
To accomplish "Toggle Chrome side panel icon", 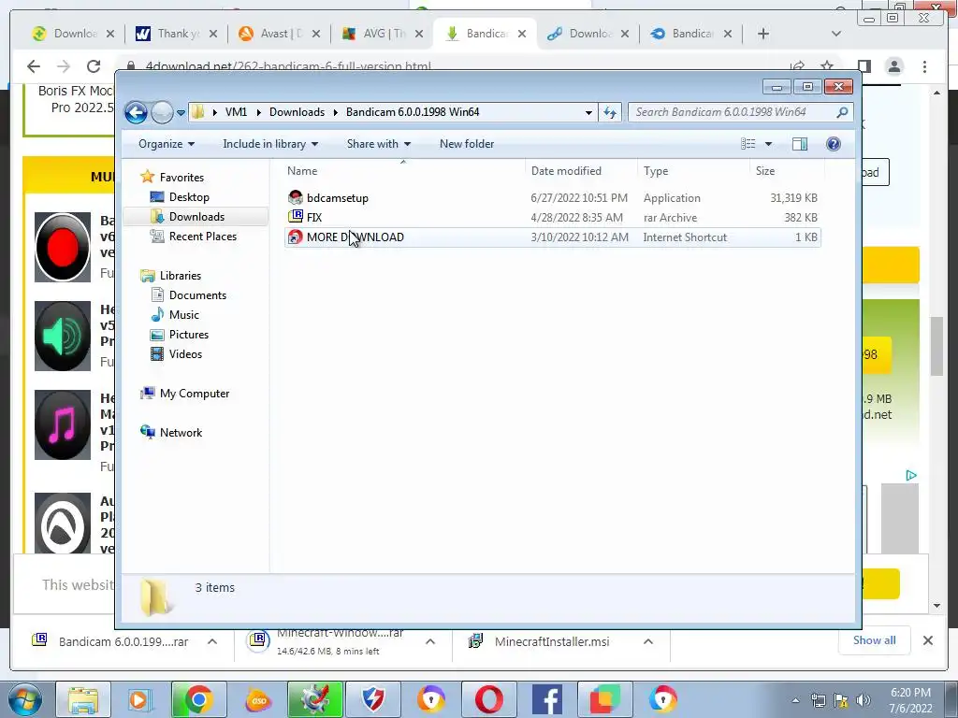I will pyautogui.click(x=864, y=66).
